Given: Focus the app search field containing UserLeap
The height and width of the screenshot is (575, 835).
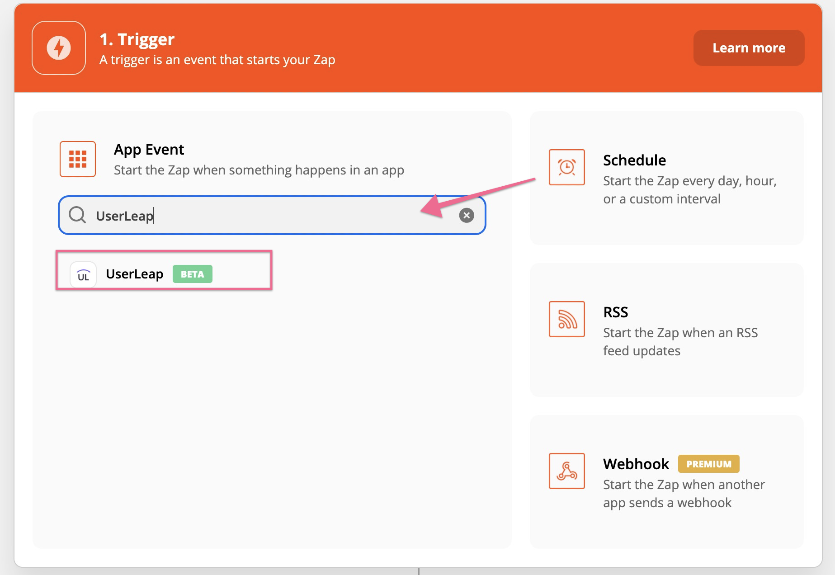Looking at the screenshot, I should (272, 215).
